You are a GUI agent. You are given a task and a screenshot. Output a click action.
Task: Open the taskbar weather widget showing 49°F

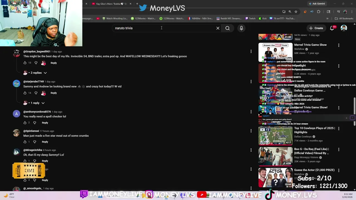(9, 196)
